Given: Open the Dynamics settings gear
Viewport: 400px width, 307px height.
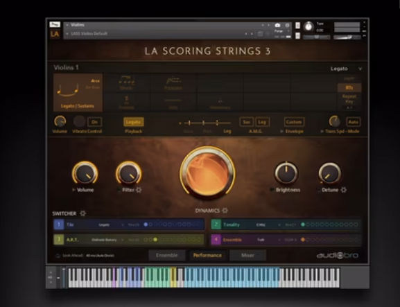Looking at the screenshot, I should click(x=225, y=211).
